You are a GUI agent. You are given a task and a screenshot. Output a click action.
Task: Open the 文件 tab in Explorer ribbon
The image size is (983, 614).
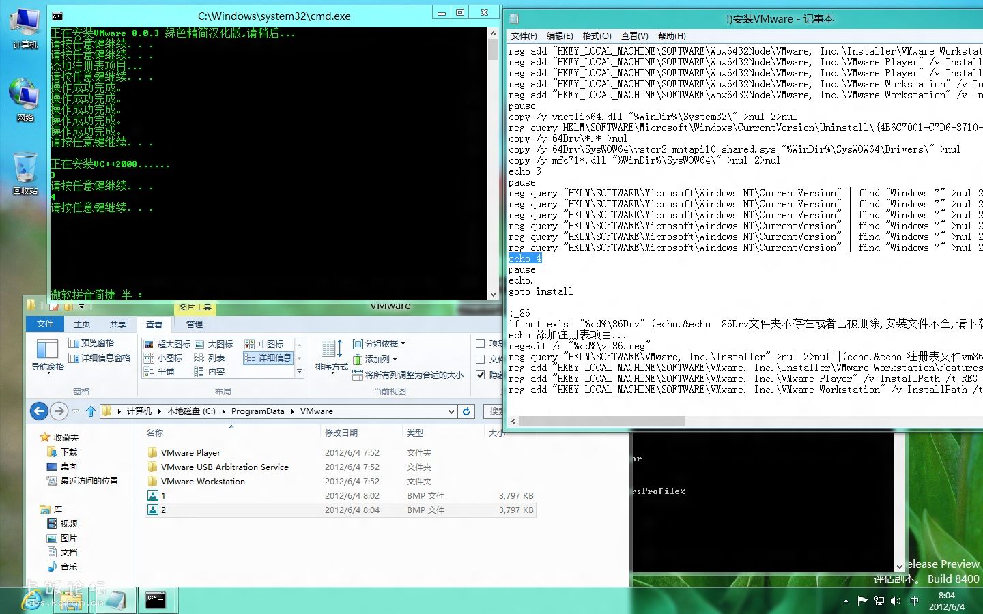click(45, 324)
